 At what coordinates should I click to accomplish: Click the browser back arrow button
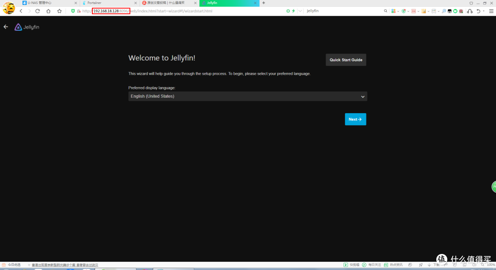click(x=21, y=11)
